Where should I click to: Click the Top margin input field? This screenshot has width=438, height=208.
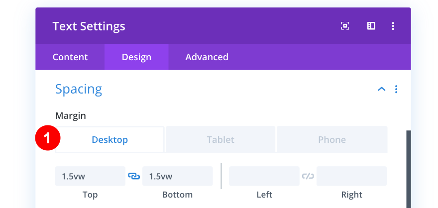(90, 176)
